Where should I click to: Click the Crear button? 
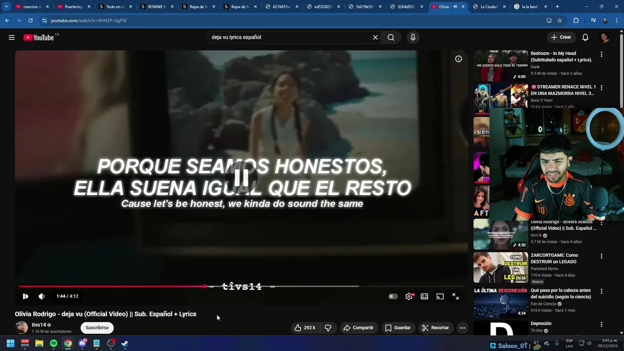coord(561,38)
